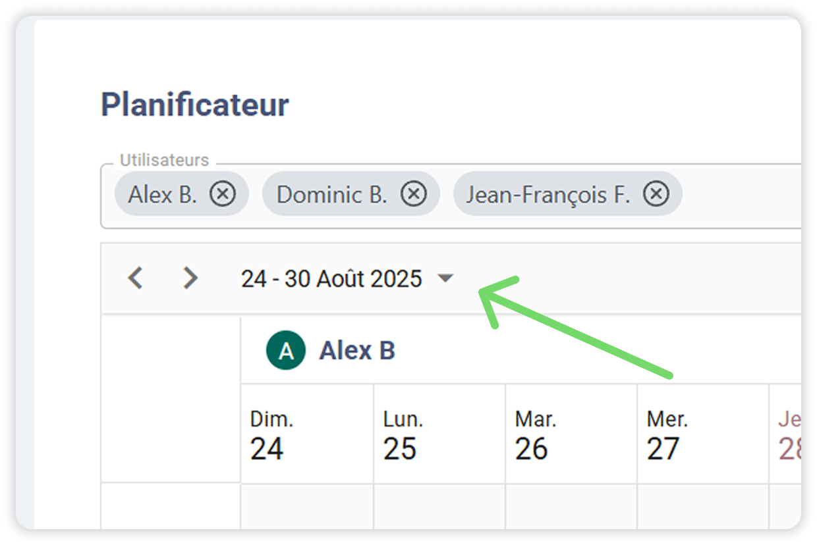Viewport: 817px width, 545px height.
Task: Click the 24 - 30 Août 2025 label
Action: (x=331, y=278)
